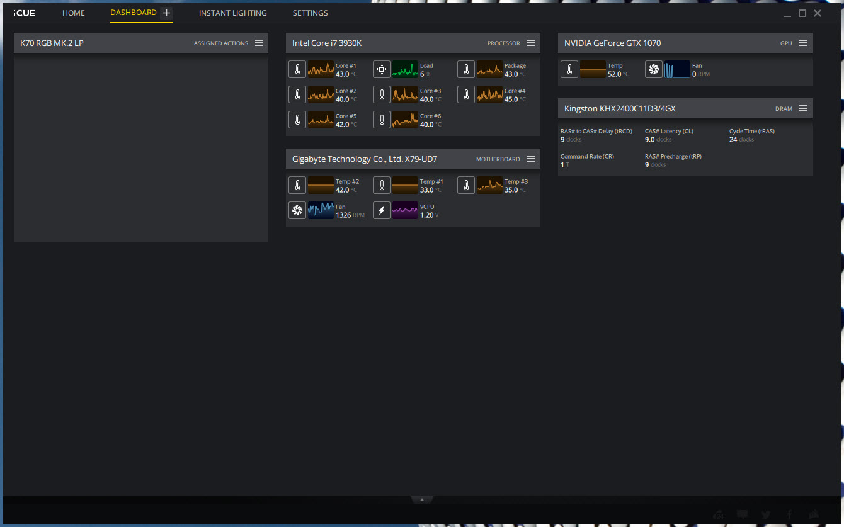Click the GPU Fan 0 RPM icon
This screenshot has width=844, height=527.
coord(654,69)
